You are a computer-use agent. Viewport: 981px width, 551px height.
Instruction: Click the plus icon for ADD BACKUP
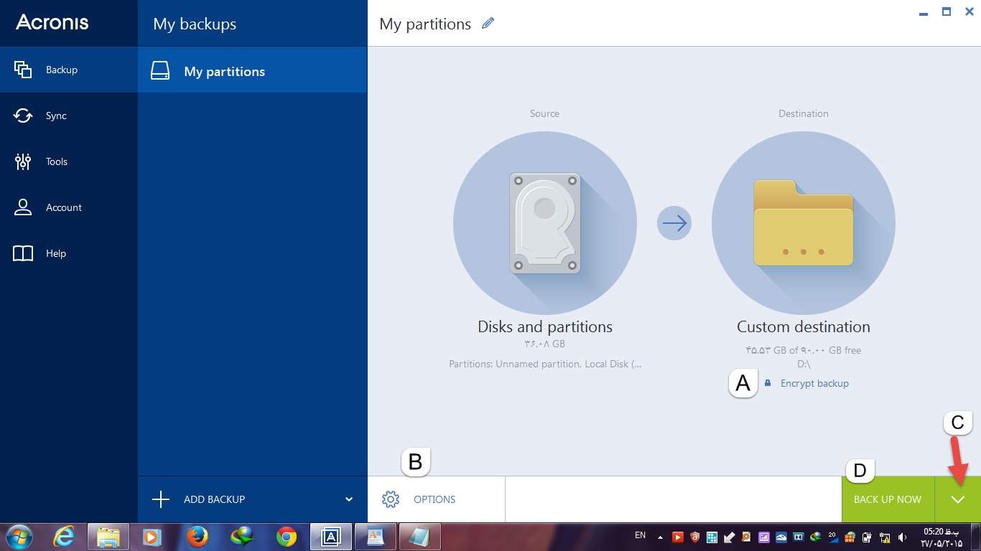pyautogui.click(x=161, y=499)
